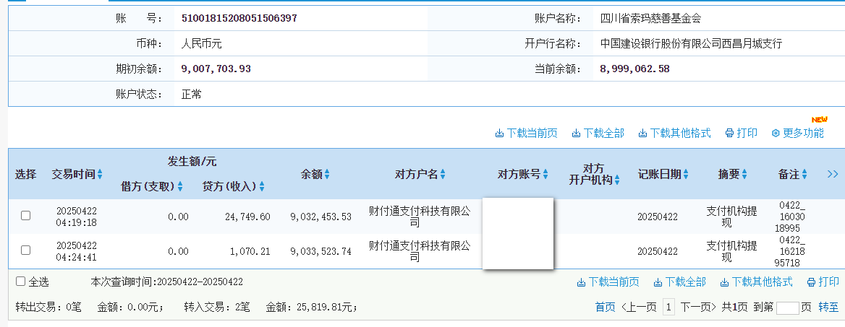
Task: Enable the 全选 select-all checkbox
Action: pyautogui.click(x=20, y=282)
